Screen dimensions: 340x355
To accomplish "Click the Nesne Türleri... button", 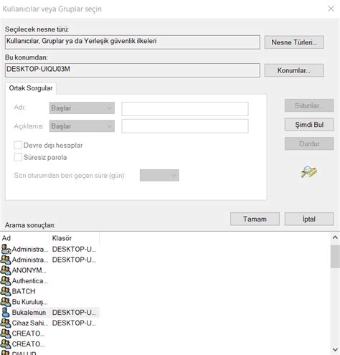I will [294, 42].
